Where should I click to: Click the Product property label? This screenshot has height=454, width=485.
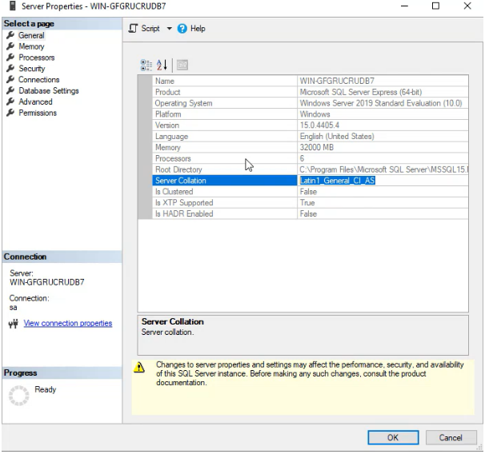[167, 93]
